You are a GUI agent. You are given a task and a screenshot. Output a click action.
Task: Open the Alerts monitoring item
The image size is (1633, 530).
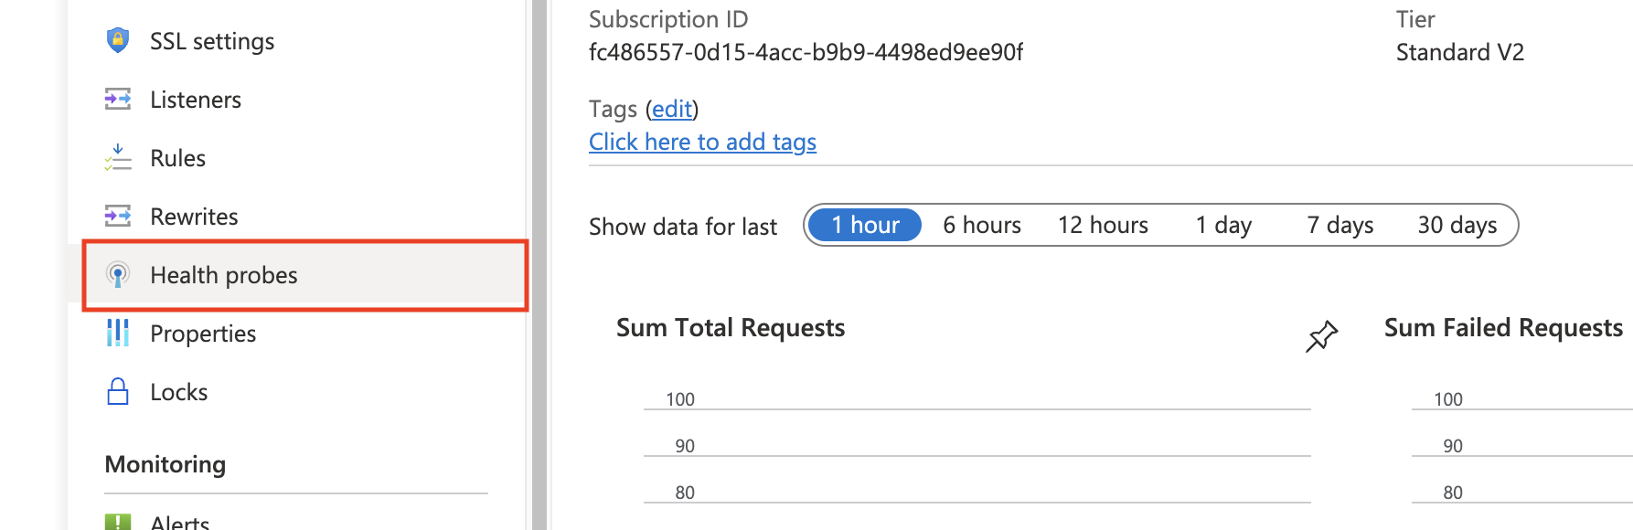(x=180, y=523)
